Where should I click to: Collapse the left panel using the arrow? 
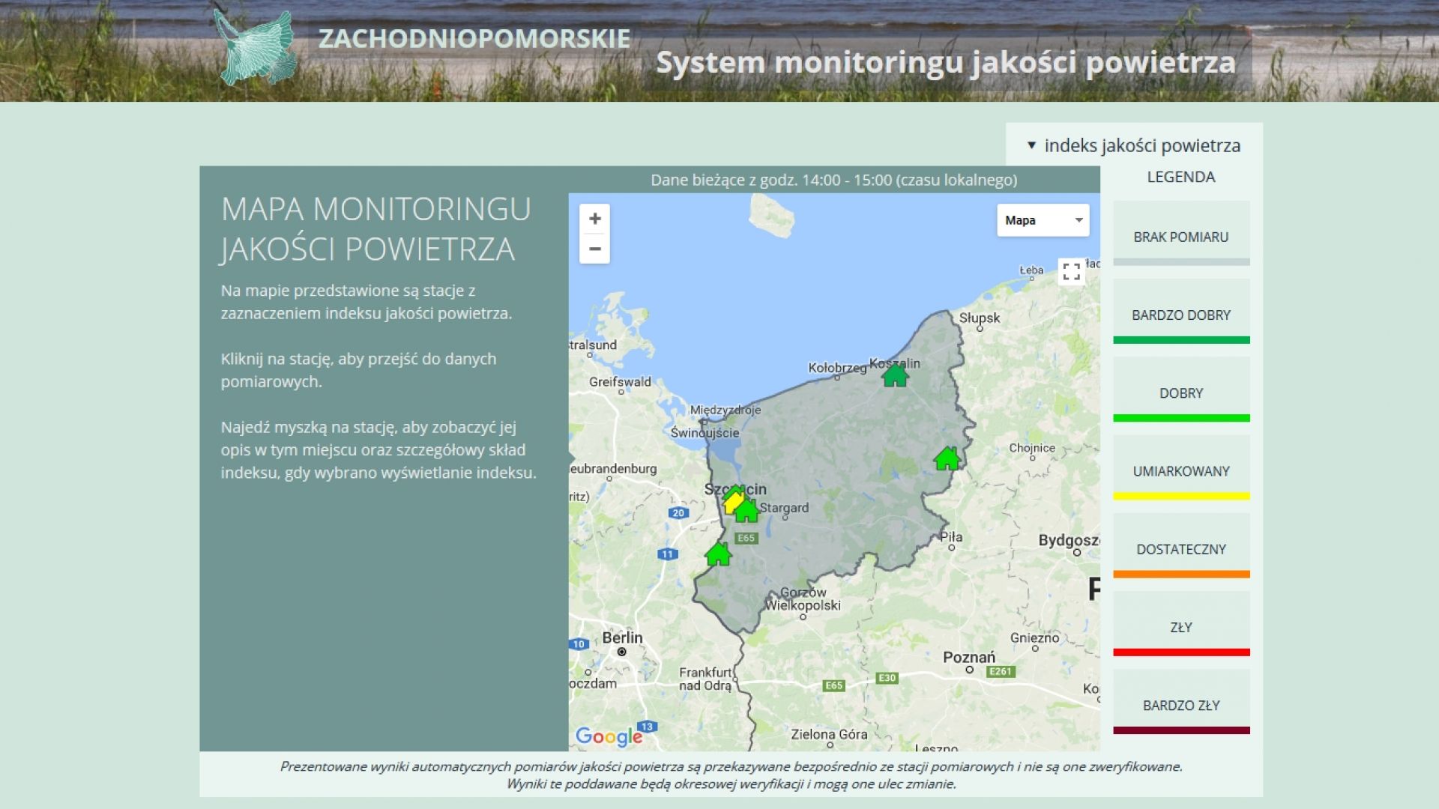tap(572, 458)
